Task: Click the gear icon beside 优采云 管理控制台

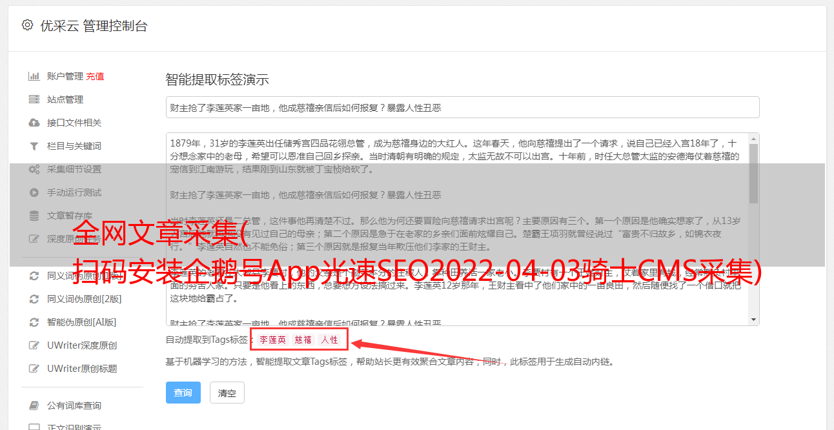Action: [x=27, y=25]
